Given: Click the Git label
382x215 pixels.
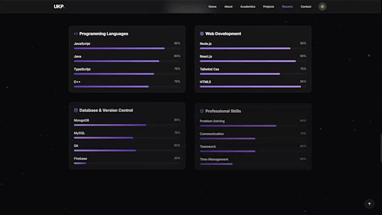Looking at the screenshot, I should point(76,146).
